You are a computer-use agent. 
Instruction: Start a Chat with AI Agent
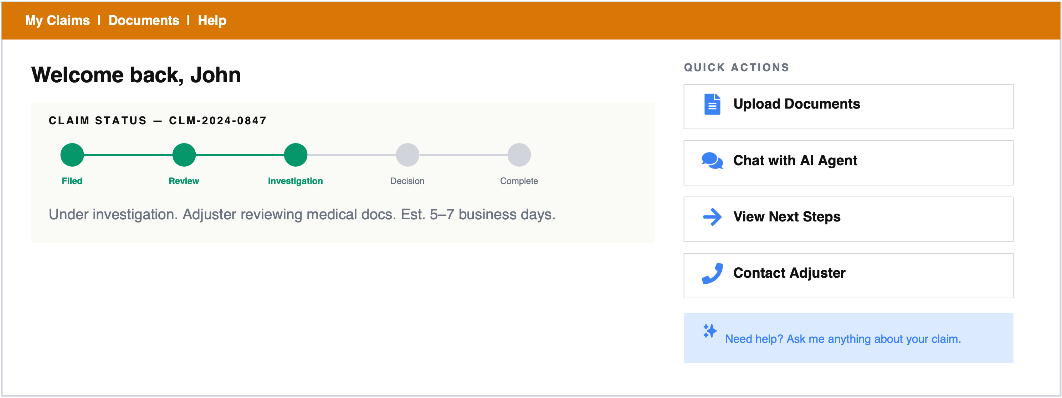pyautogui.click(x=795, y=161)
